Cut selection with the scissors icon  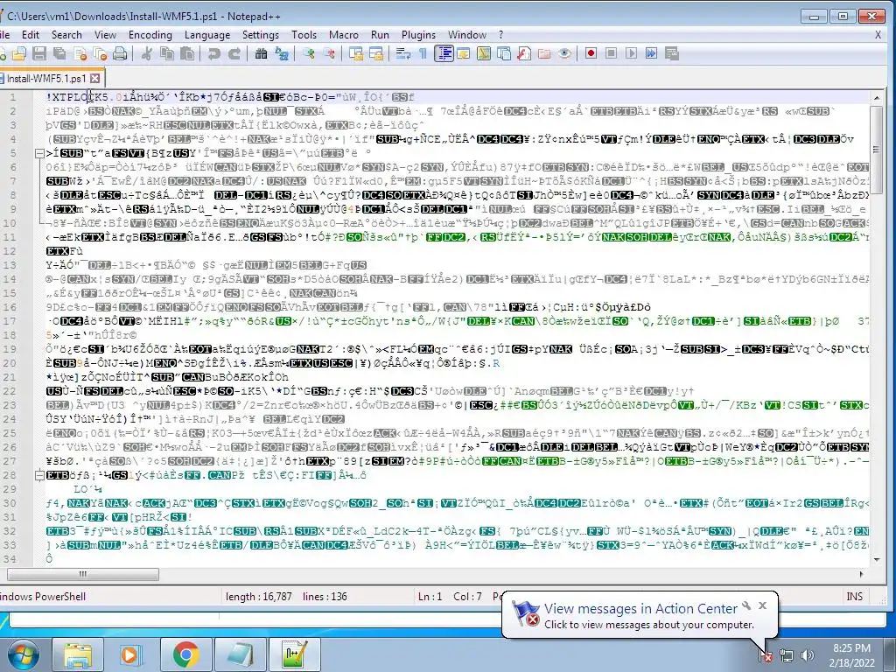(146, 53)
